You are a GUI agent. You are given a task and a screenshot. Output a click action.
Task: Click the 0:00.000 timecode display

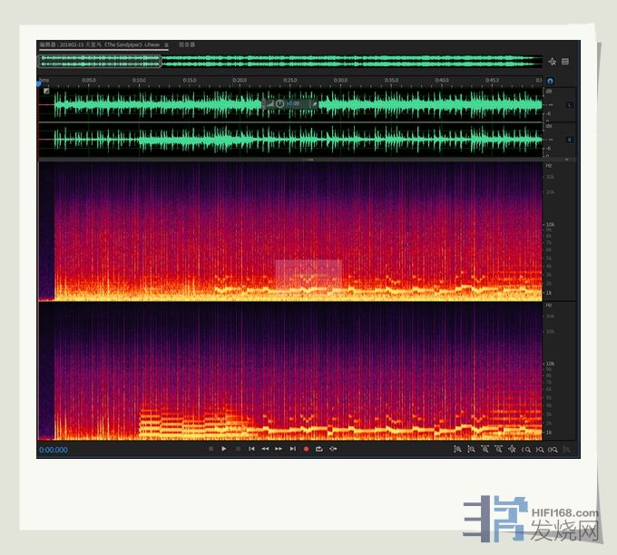click(54, 450)
